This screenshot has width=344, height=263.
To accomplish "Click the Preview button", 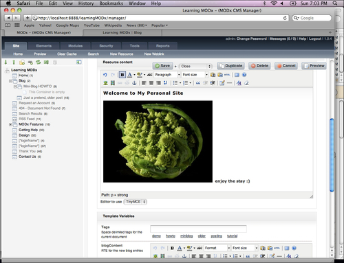I will tap(314, 66).
